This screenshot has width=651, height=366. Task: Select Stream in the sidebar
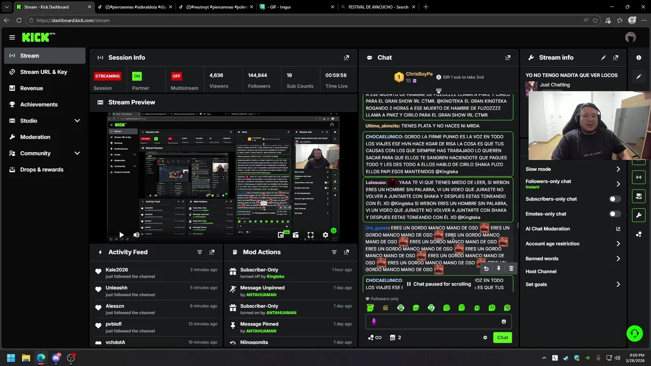(x=45, y=56)
